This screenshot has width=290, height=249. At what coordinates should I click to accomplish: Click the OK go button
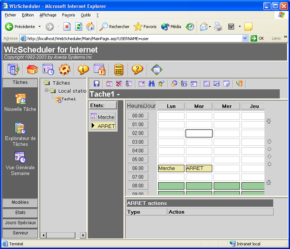point(257,38)
